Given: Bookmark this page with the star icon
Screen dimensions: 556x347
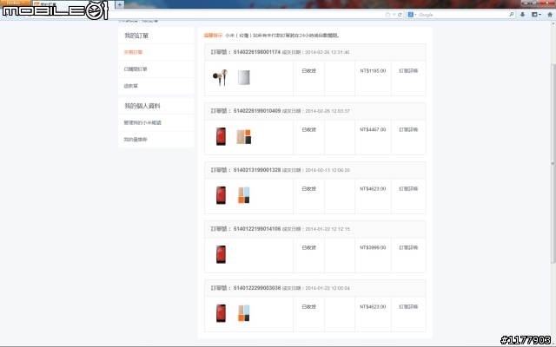Looking at the screenshot, I should point(387,15).
